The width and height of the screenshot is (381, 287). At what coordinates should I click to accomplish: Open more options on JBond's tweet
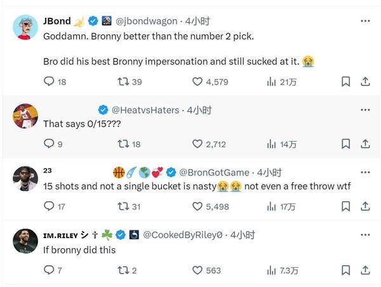[x=365, y=21]
